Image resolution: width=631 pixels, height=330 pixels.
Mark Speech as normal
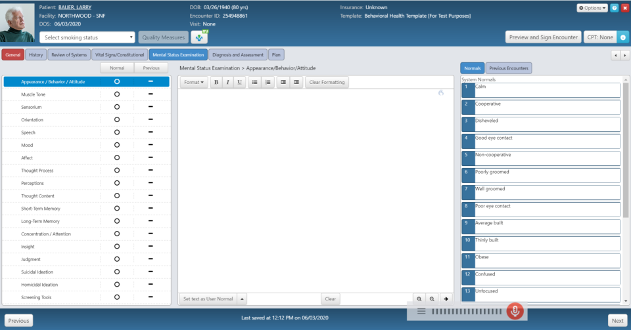coord(117,132)
